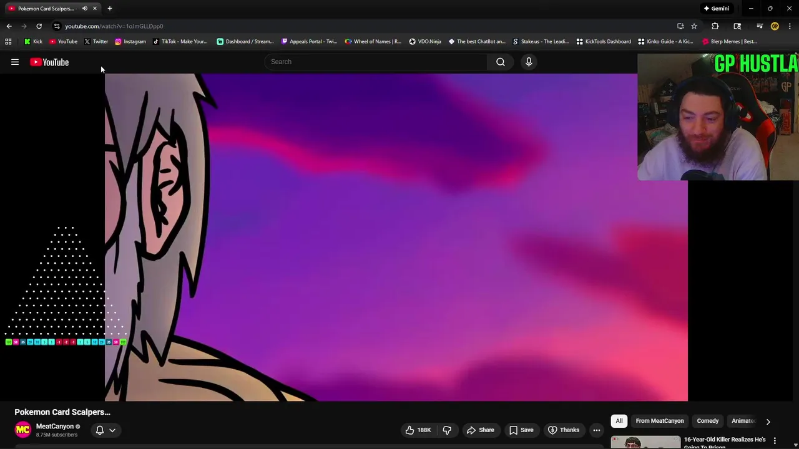The width and height of the screenshot is (799, 449).
Task: Open the Kinko Guide bookmark
Action: [665, 42]
